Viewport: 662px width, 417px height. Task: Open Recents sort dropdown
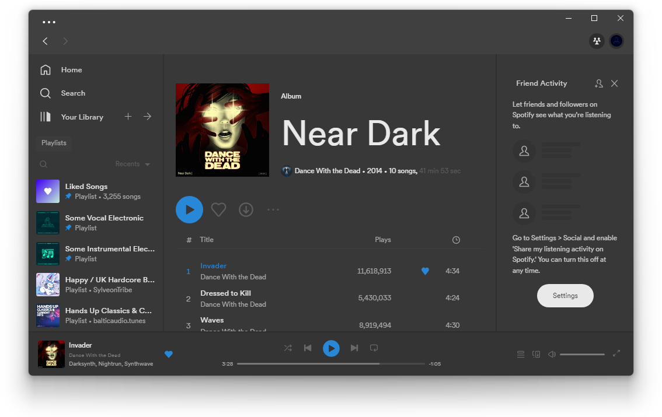pyautogui.click(x=133, y=164)
